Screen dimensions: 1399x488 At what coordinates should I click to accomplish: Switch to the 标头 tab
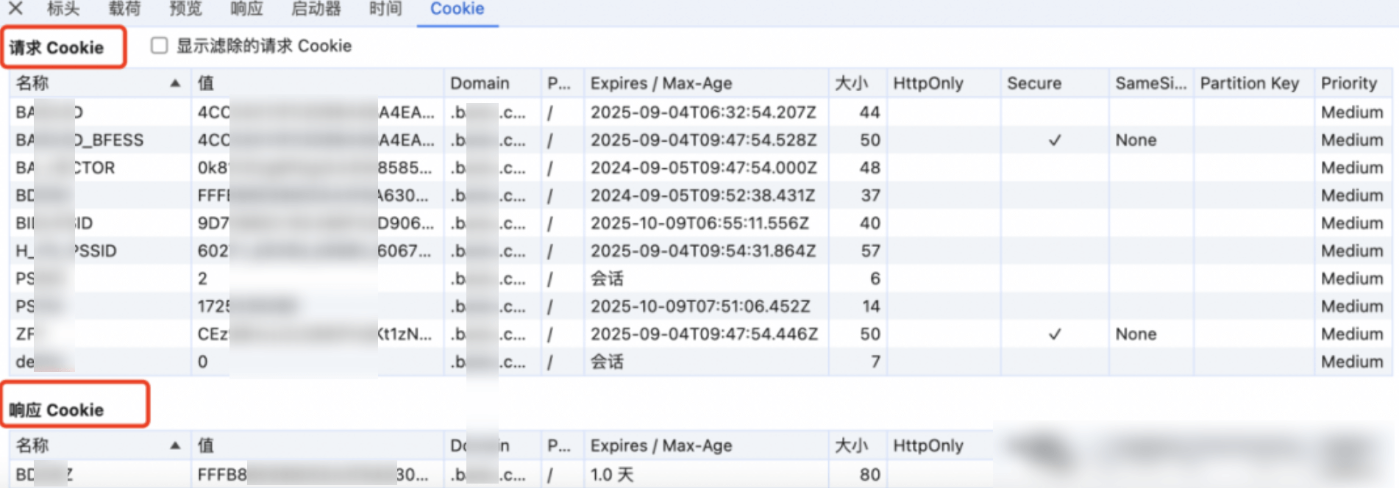(63, 9)
